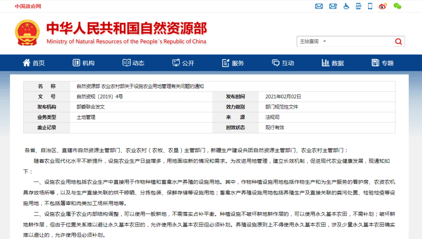Screen dimensions: 422x239
Task: Click the document-edit icon beside 服务
Action: coord(225,63)
